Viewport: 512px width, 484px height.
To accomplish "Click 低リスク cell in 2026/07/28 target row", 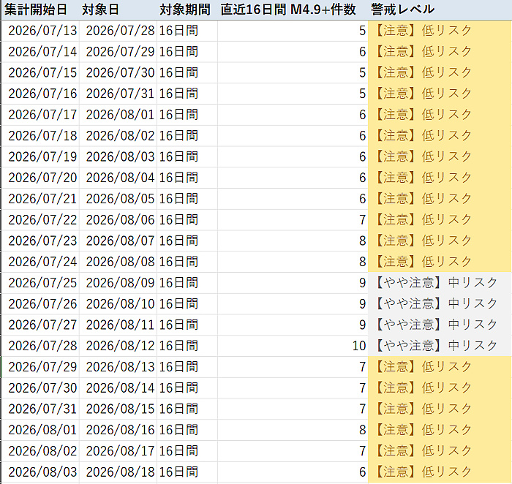I will 440,31.
